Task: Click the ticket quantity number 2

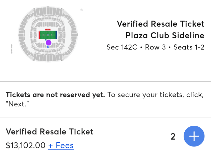Action: coord(173,136)
